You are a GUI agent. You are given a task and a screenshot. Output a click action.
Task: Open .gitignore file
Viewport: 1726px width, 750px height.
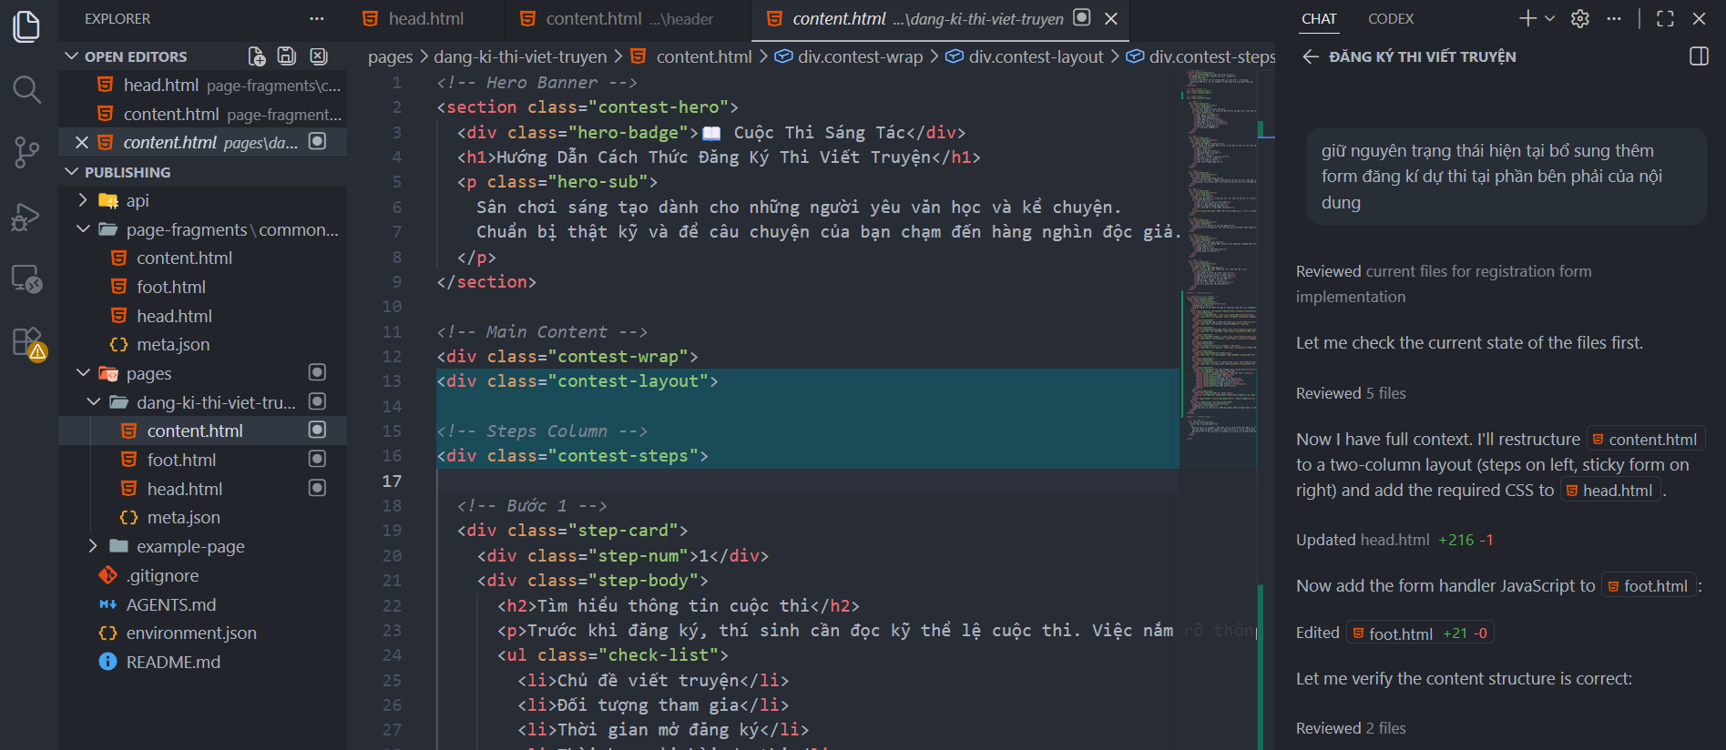[162, 575]
